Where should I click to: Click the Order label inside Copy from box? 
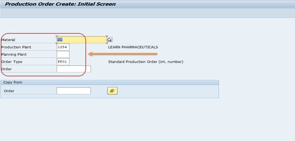pyautogui.click(x=9, y=91)
